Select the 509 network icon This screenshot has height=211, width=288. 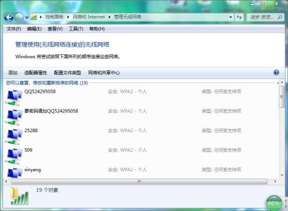pyautogui.click(x=14, y=156)
